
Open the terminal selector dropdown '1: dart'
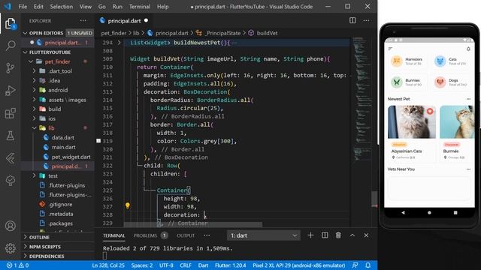pyautogui.click(x=264, y=235)
